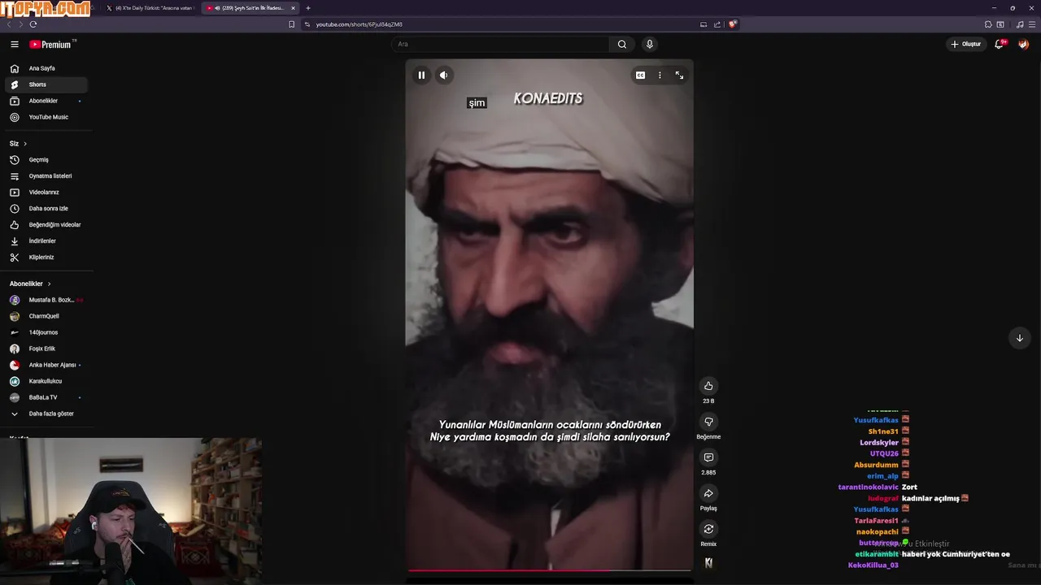Remix this Short
1041x585 pixels.
pos(708,529)
